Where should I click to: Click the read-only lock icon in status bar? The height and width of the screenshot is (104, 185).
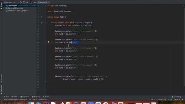[182, 99]
